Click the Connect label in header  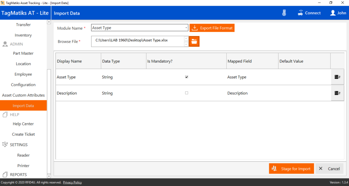(x=313, y=13)
